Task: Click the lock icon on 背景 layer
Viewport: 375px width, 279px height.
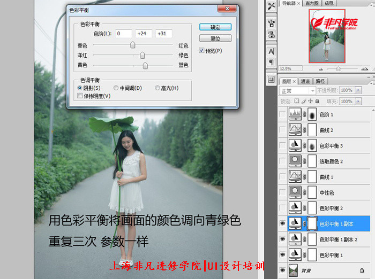Action: click(x=362, y=270)
